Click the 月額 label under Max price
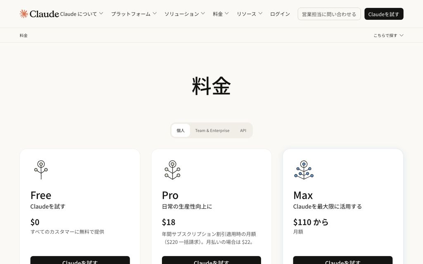 298,232
